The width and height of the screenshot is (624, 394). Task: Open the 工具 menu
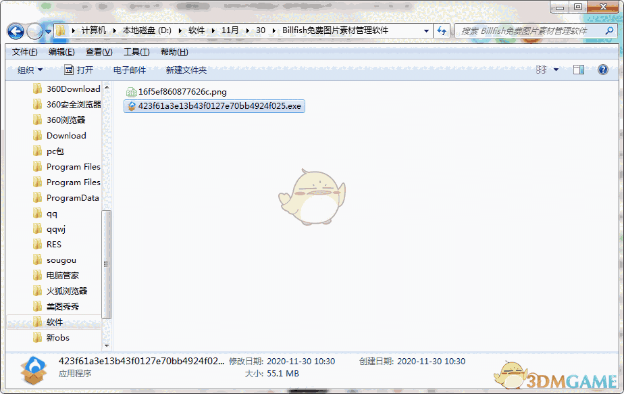point(135,51)
